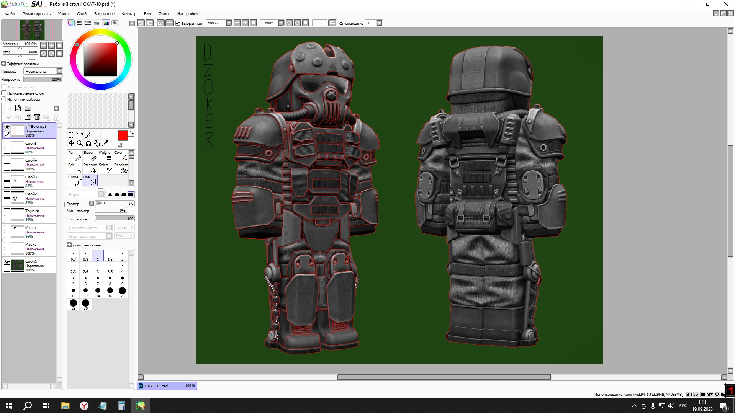Select brush size 5 preset

(x=73, y=280)
